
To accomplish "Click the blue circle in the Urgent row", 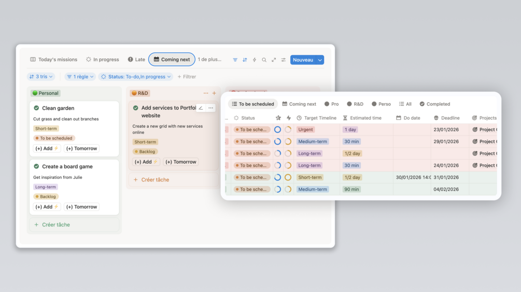I will [277, 129].
